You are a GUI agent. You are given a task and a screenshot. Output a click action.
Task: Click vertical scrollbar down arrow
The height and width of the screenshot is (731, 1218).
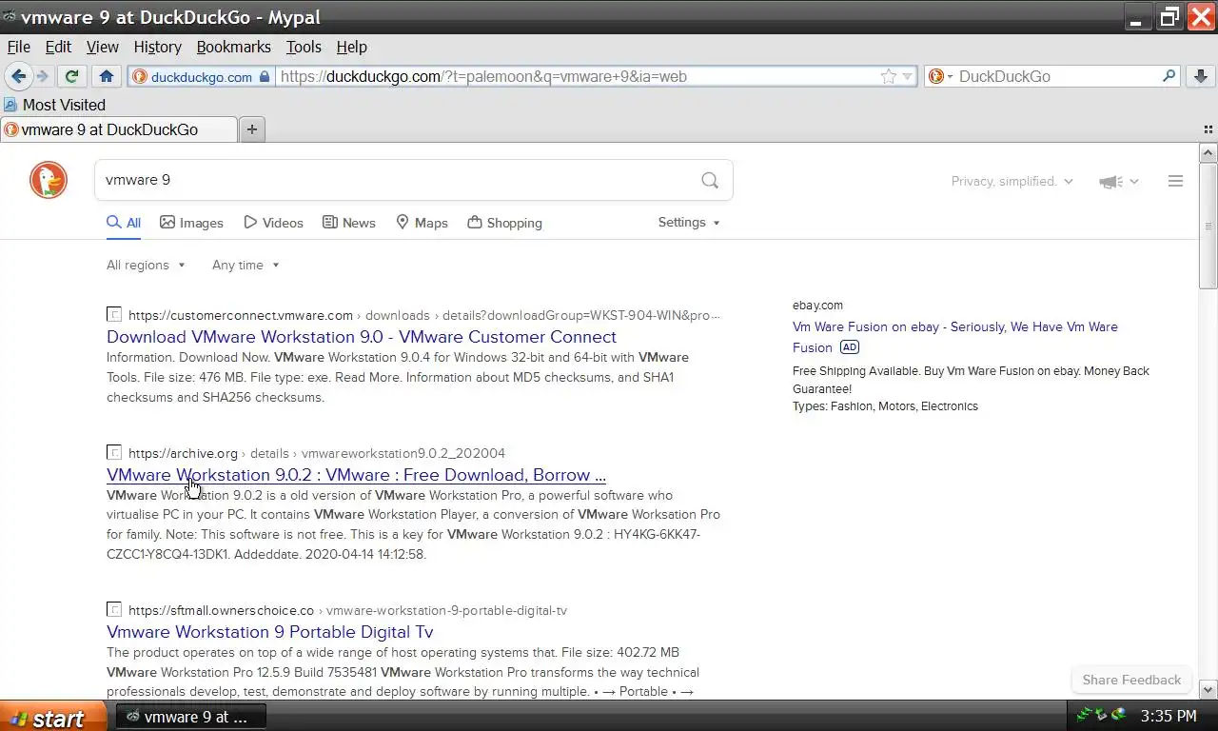(1208, 689)
